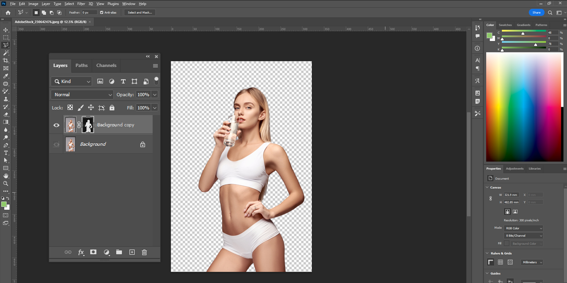Switch to the Paths tab
This screenshot has height=283, width=567.
tap(82, 66)
